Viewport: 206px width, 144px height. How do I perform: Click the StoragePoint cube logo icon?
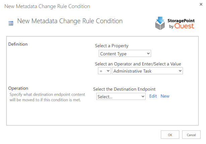[160, 23]
